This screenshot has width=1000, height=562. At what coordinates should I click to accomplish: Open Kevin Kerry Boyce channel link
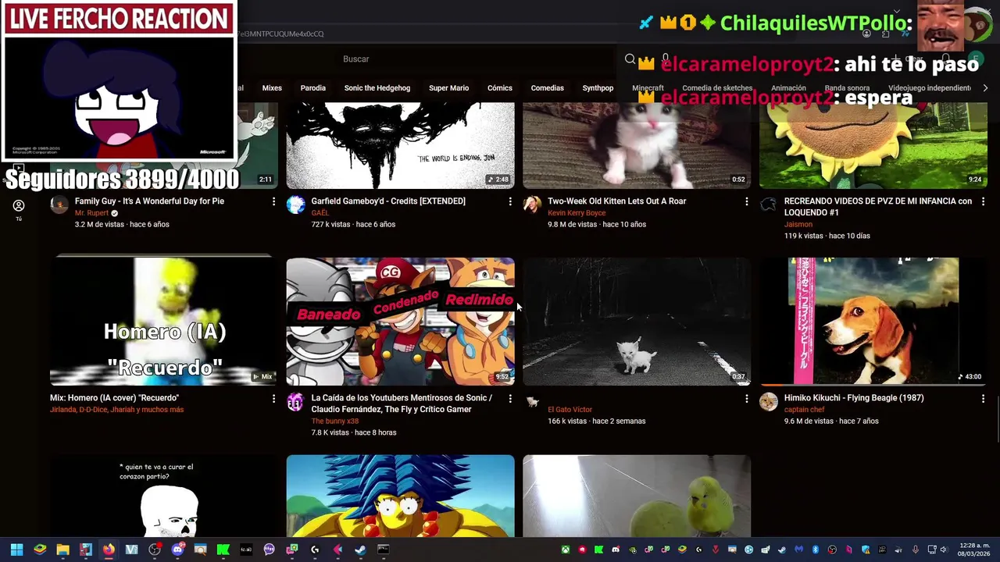click(x=577, y=213)
